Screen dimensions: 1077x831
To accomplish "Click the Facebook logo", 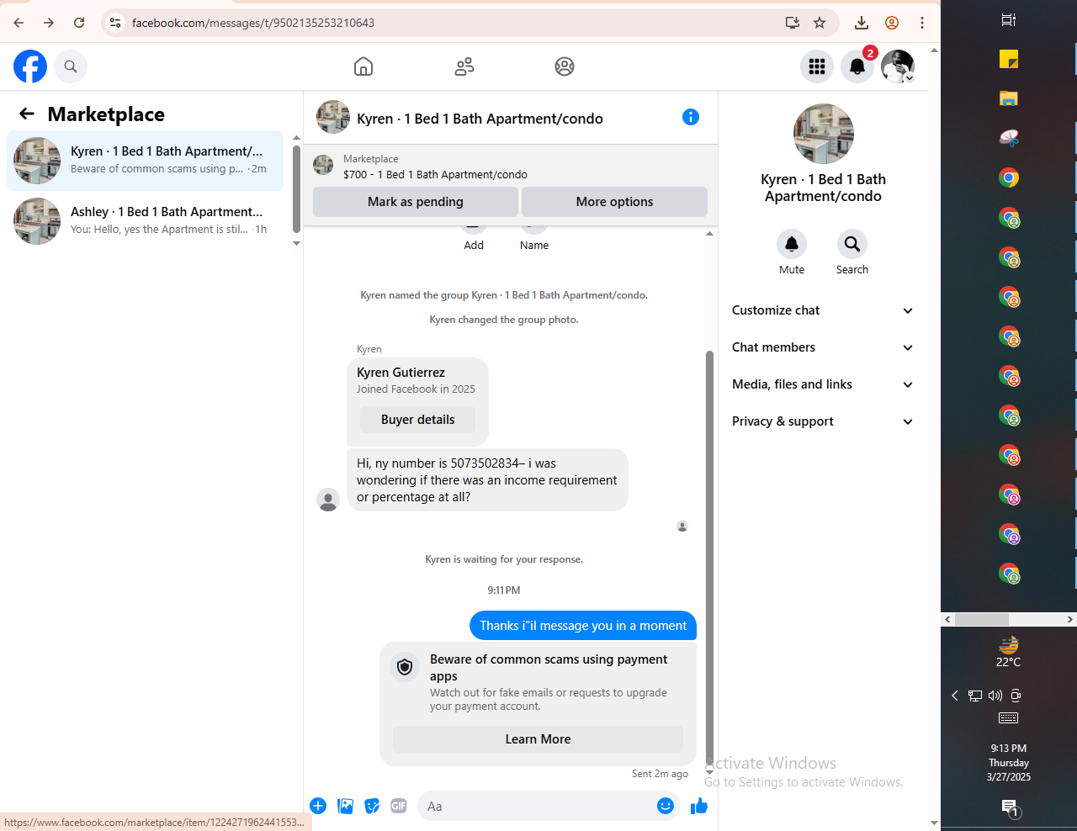I will point(30,66).
